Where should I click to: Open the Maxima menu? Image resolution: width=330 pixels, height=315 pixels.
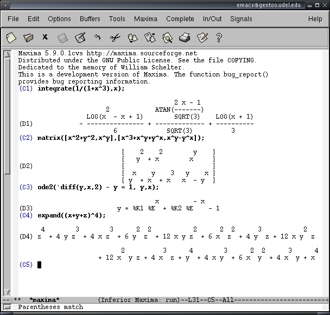point(145,19)
